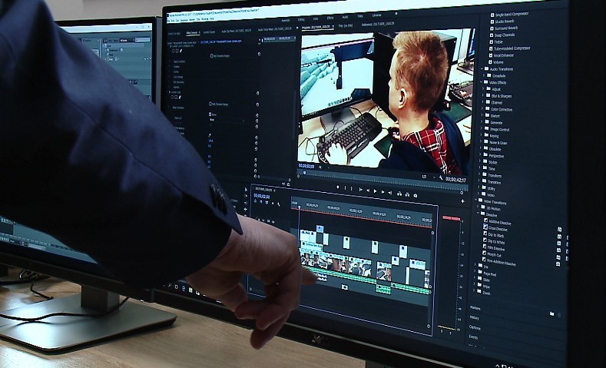Collapse the Dissolve folder
Image resolution: width=606 pixels, height=368 pixels.
pyautogui.click(x=478, y=213)
